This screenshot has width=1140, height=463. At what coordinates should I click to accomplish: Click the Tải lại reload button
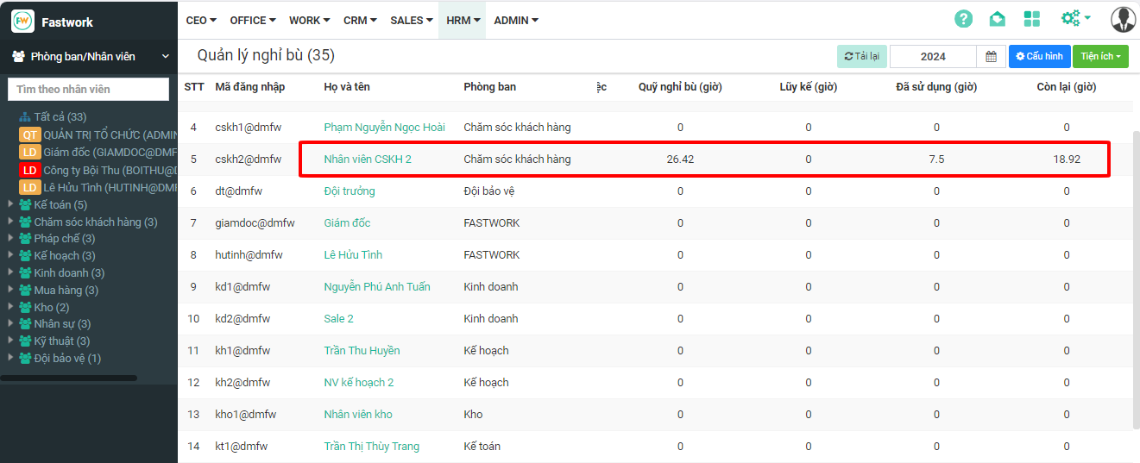click(x=861, y=57)
